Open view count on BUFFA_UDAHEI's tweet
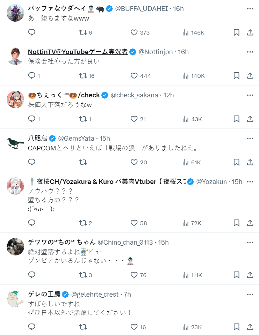This screenshot has width=259, height=335. pyautogui.click(x=193, y=32)
